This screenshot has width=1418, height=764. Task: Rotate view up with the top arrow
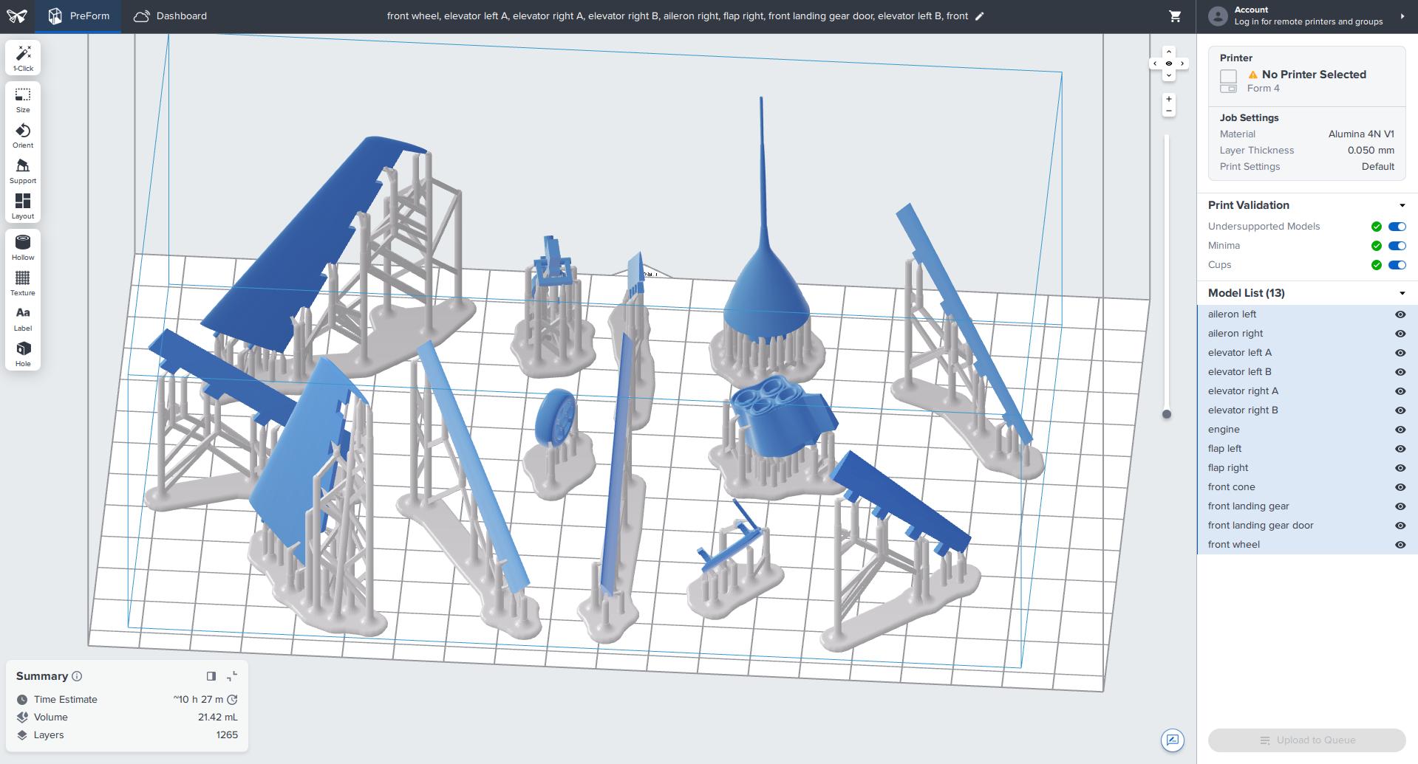coord(1168,52)
